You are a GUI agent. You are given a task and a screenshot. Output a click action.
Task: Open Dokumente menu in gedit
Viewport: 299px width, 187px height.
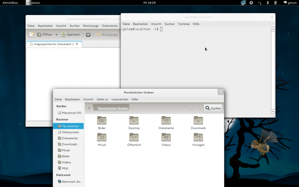pos(109,26)
